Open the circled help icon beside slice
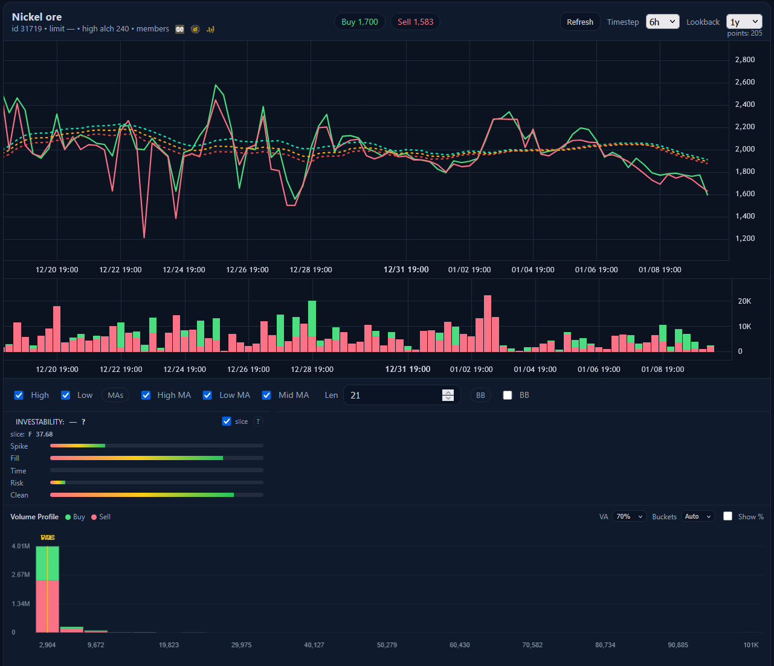Screen dimensions: 774x666 (258, 421)
